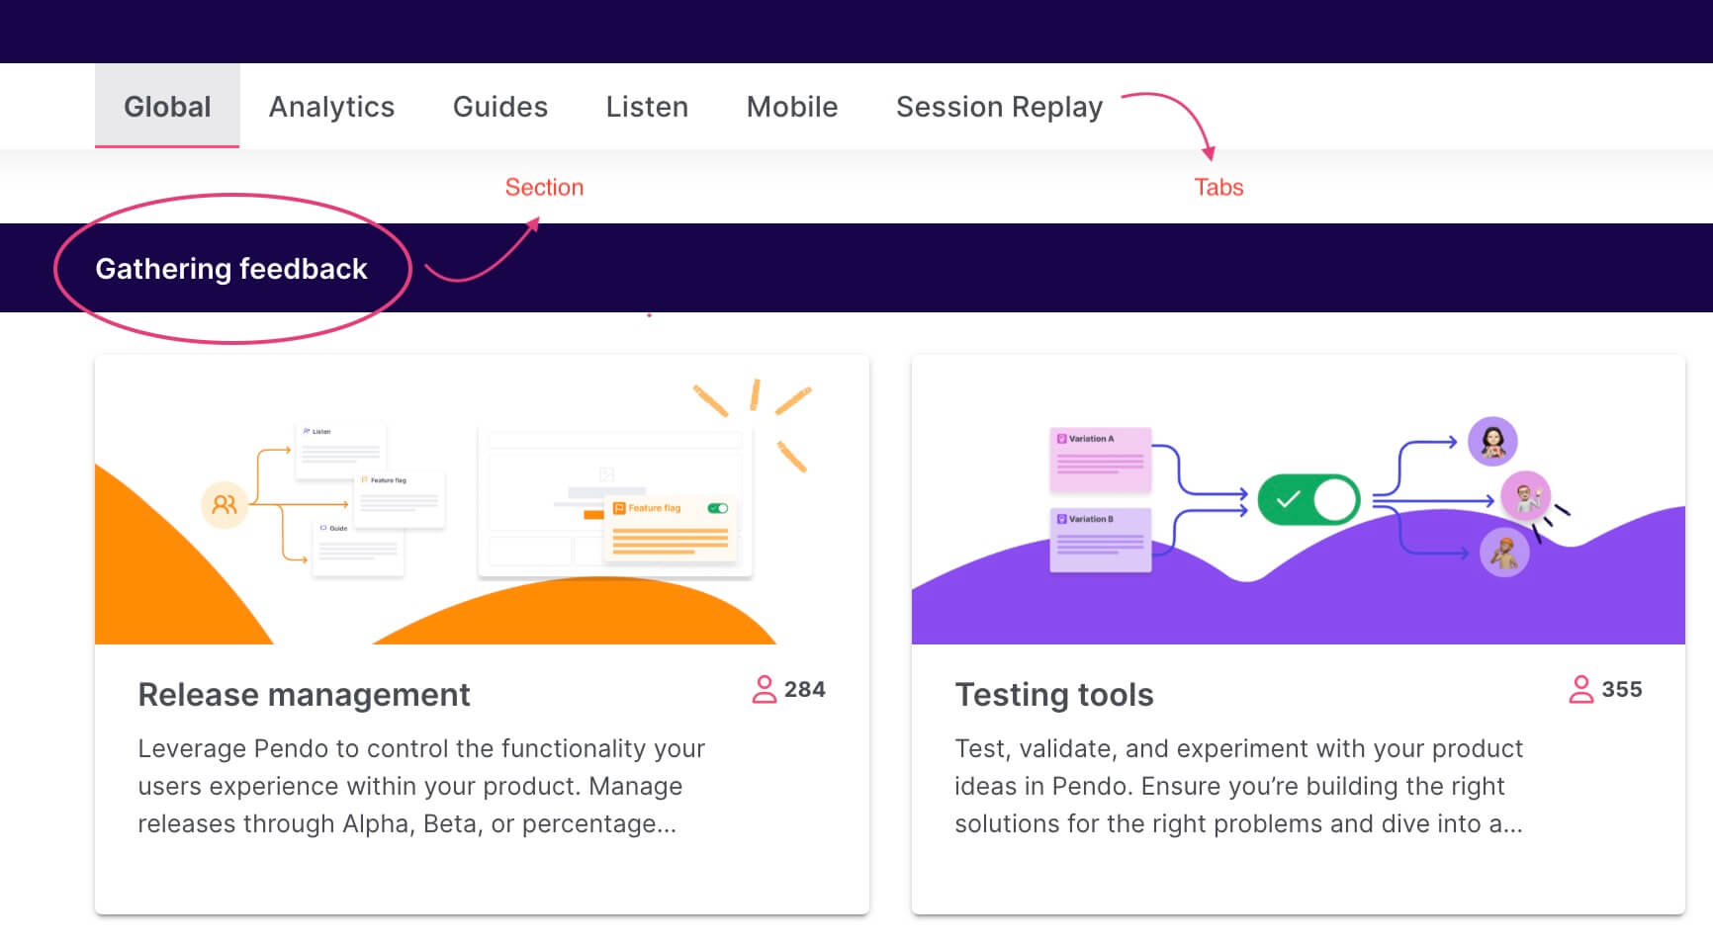Open the Testing tools card title
This screenshot has height=941, width=1713.
point(1054,694)
